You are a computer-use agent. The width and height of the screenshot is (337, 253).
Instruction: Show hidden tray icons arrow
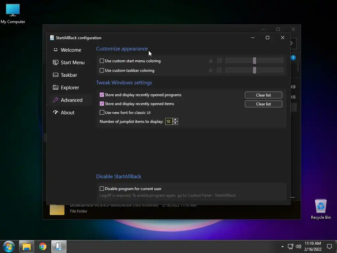pos(282,246)
